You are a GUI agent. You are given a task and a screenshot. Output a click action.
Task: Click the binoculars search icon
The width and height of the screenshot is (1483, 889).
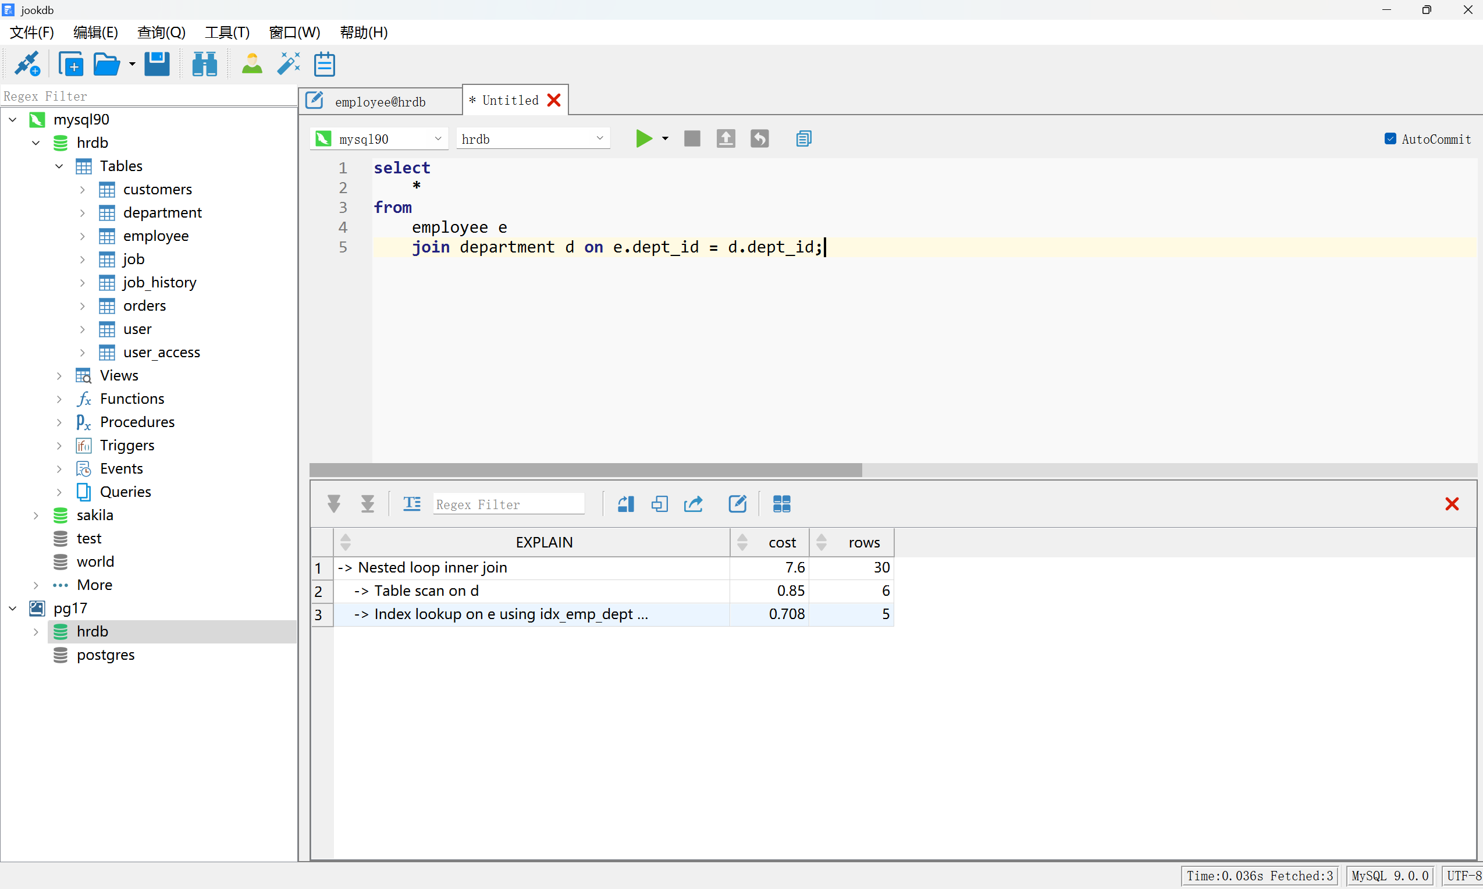204,63
